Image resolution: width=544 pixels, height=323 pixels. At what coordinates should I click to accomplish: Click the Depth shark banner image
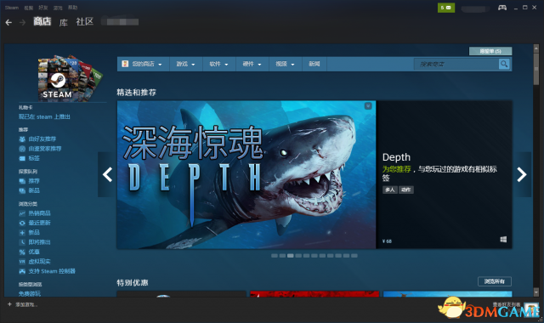[x=246, y=174]
